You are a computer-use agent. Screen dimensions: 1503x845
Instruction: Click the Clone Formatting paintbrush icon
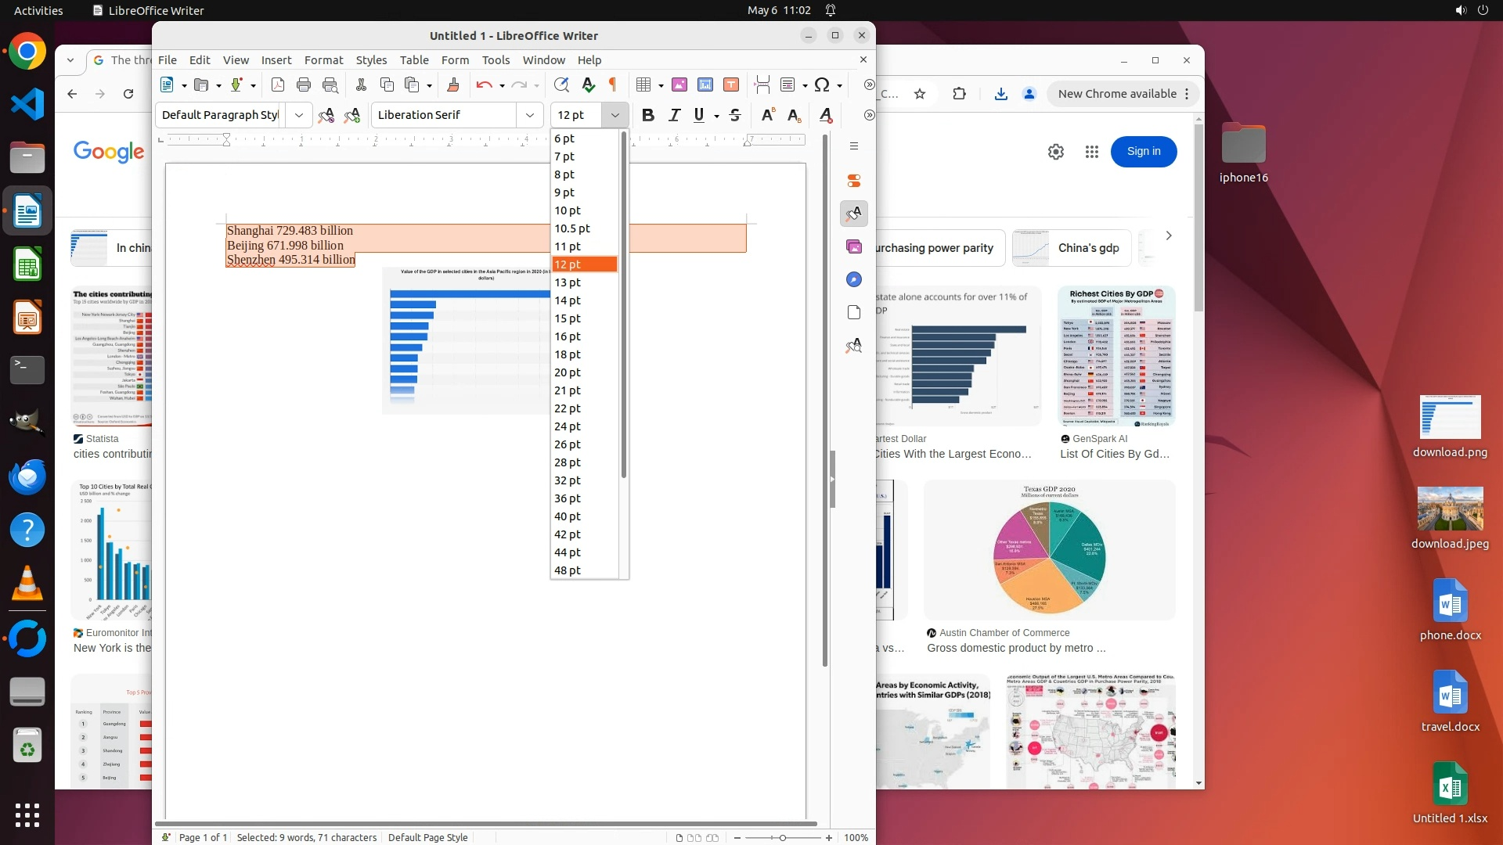tap(452, 84)
